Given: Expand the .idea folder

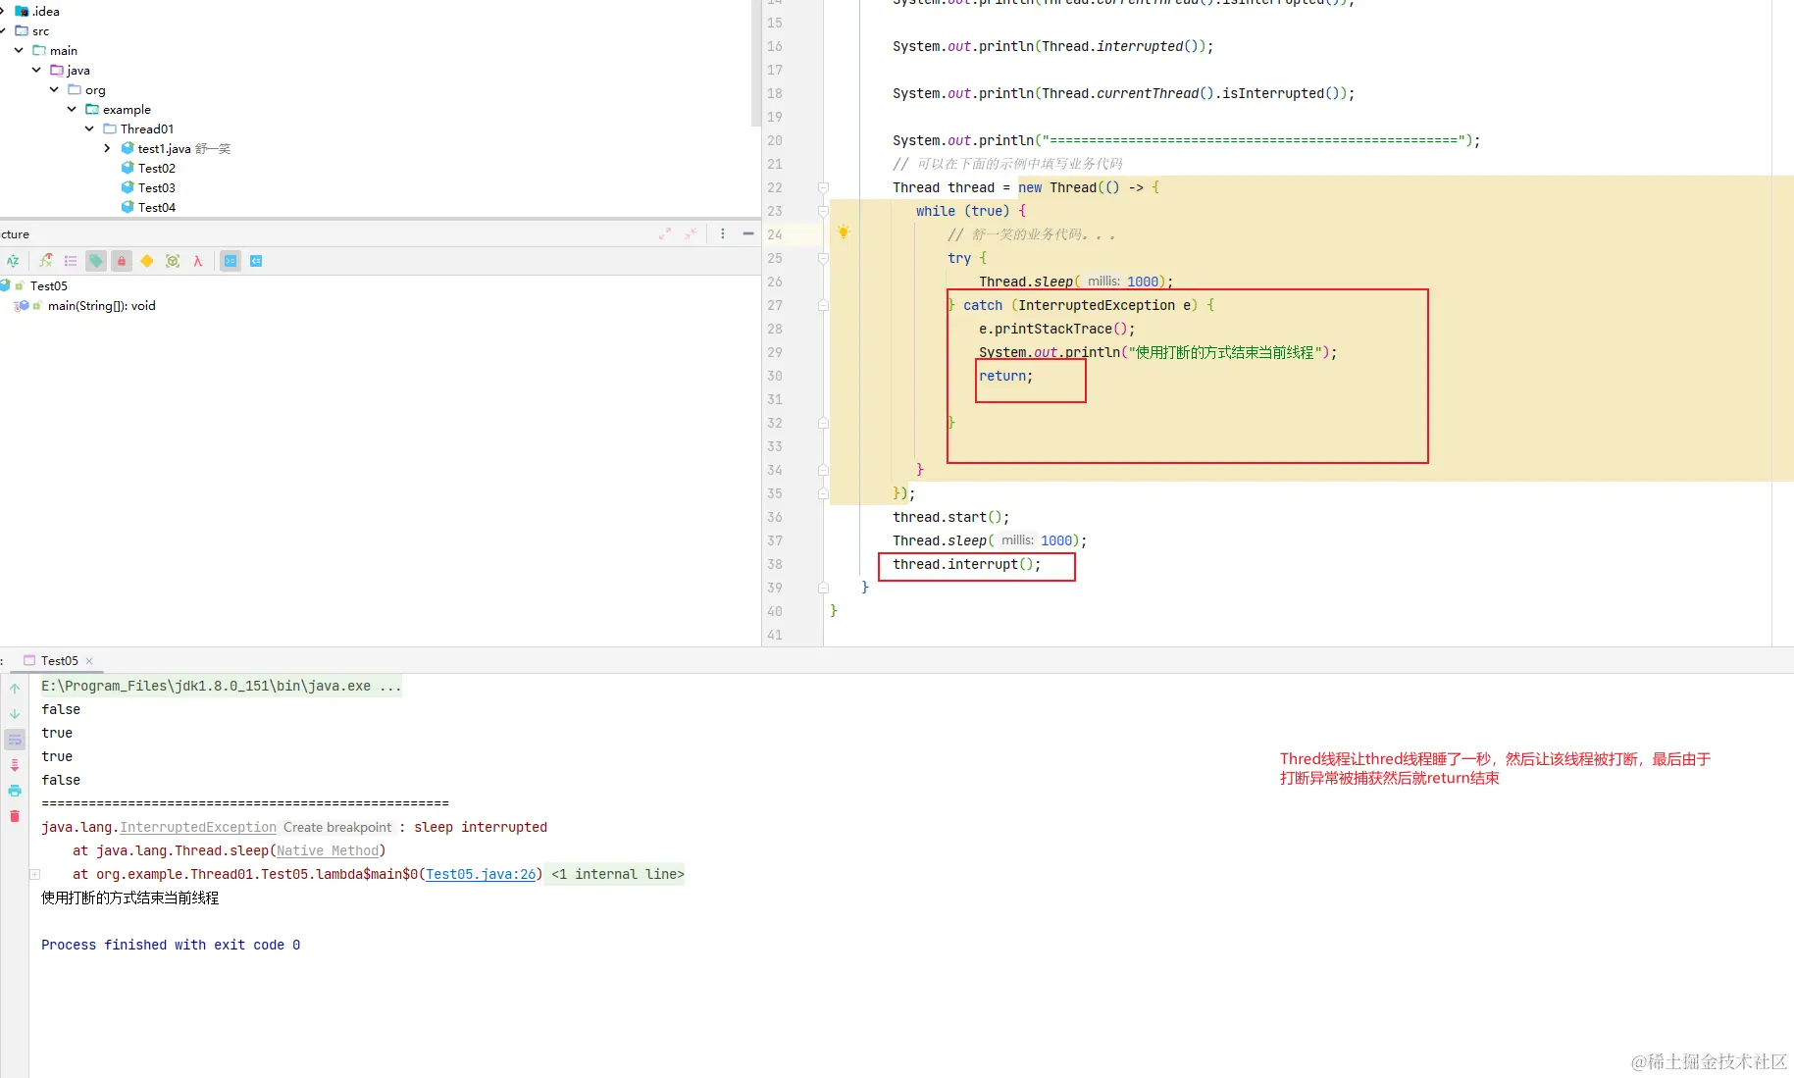Looking at the screenshot, I should coord(3,11).
